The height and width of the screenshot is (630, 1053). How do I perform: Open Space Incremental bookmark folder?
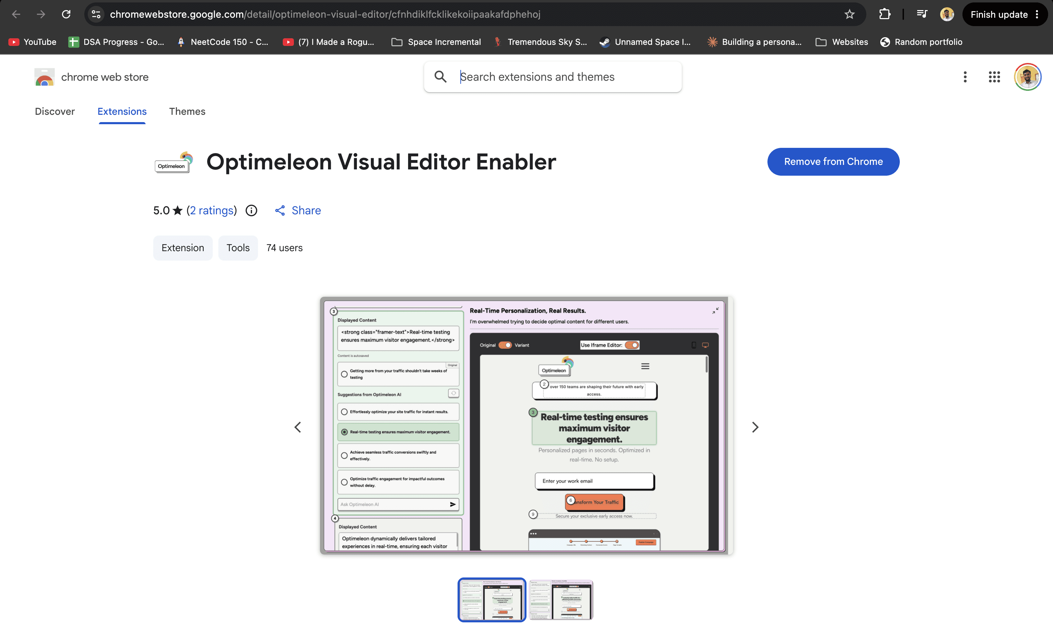point(436,42)
